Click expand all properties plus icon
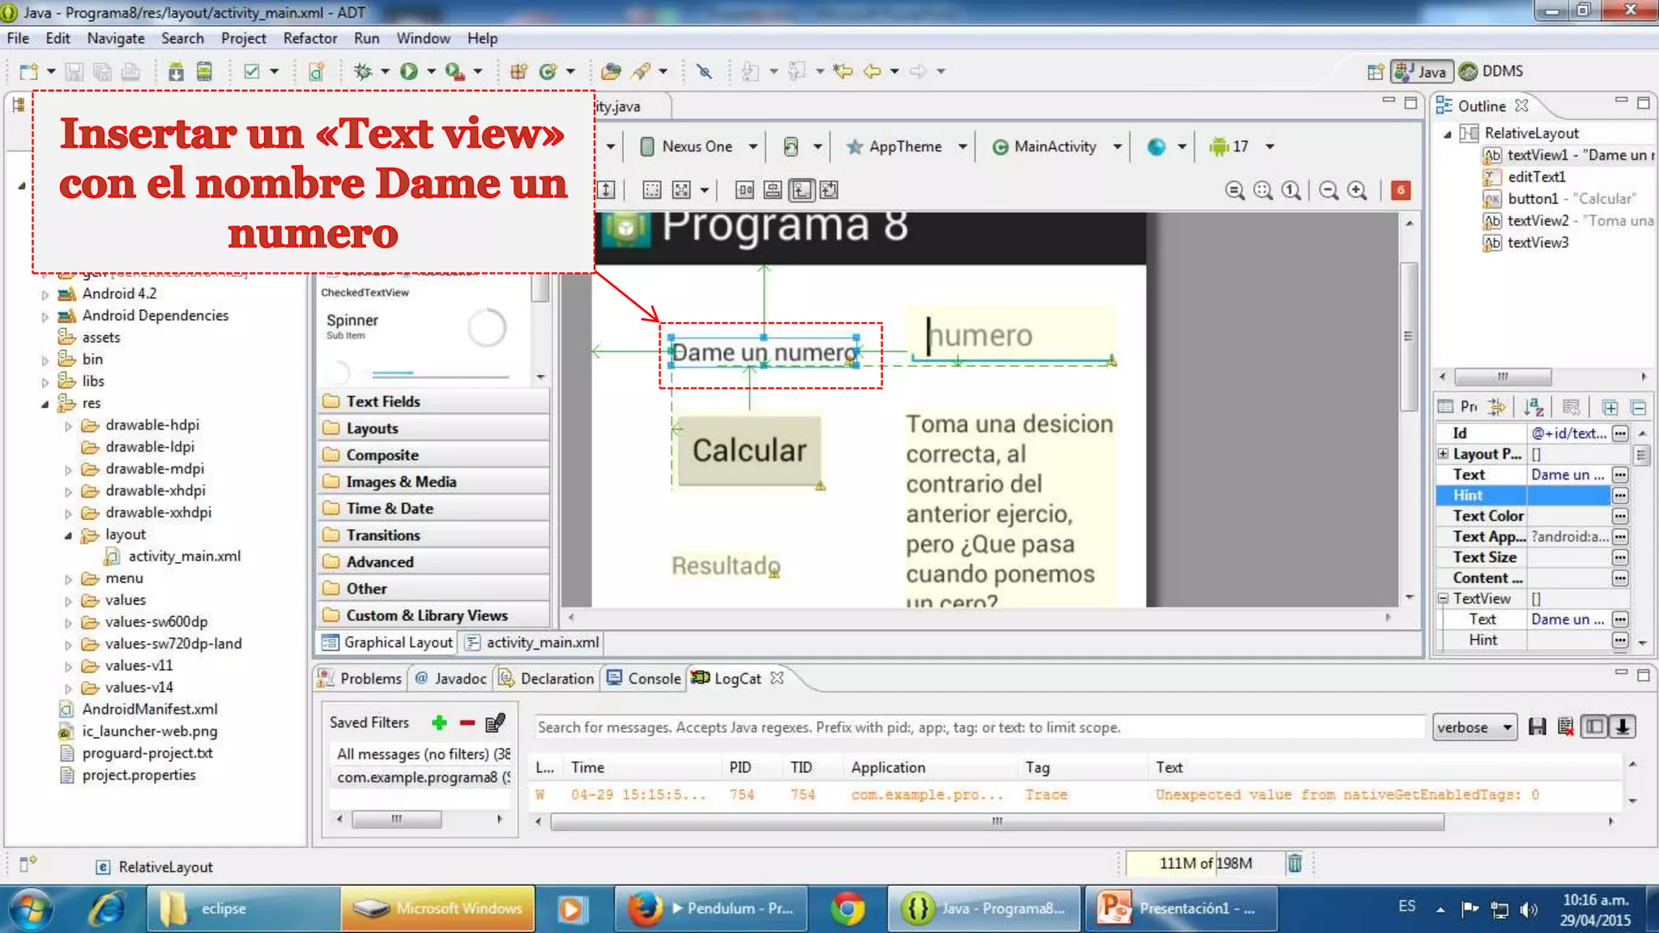This screenshot has width=1659, height=933. pyautogui.click(x=1610, y=407)
